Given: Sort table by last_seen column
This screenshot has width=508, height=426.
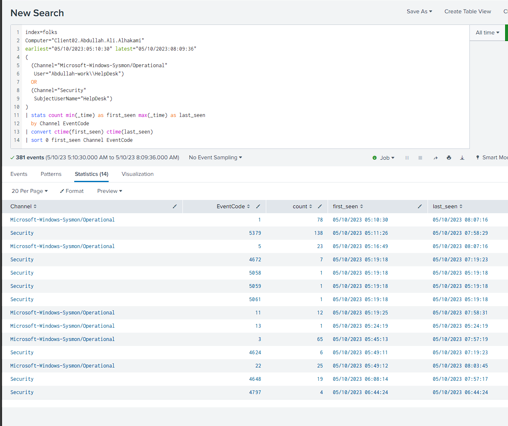Looking at the screenshot, I should (x=447, y=206).
